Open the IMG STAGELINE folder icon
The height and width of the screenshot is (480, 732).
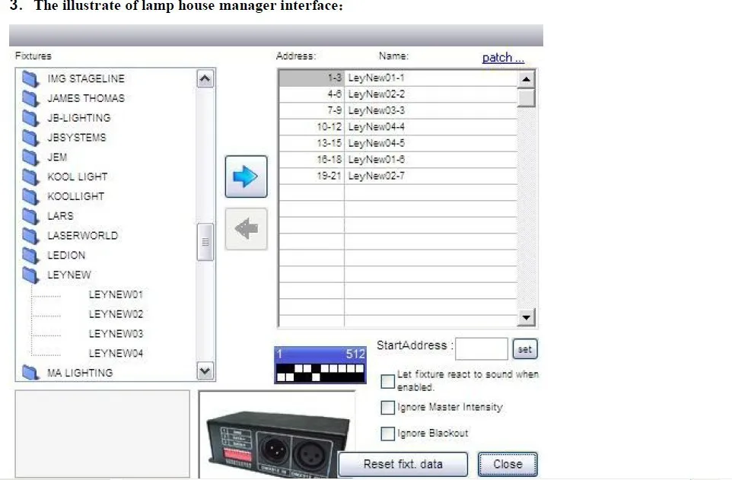tap(30, 78)
